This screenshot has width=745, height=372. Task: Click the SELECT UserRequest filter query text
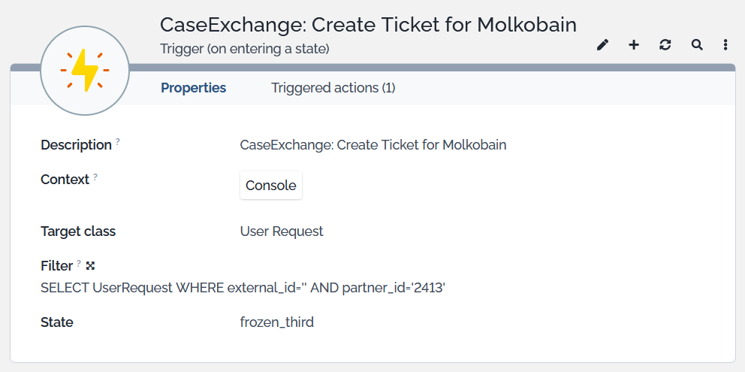pos(243,288)
